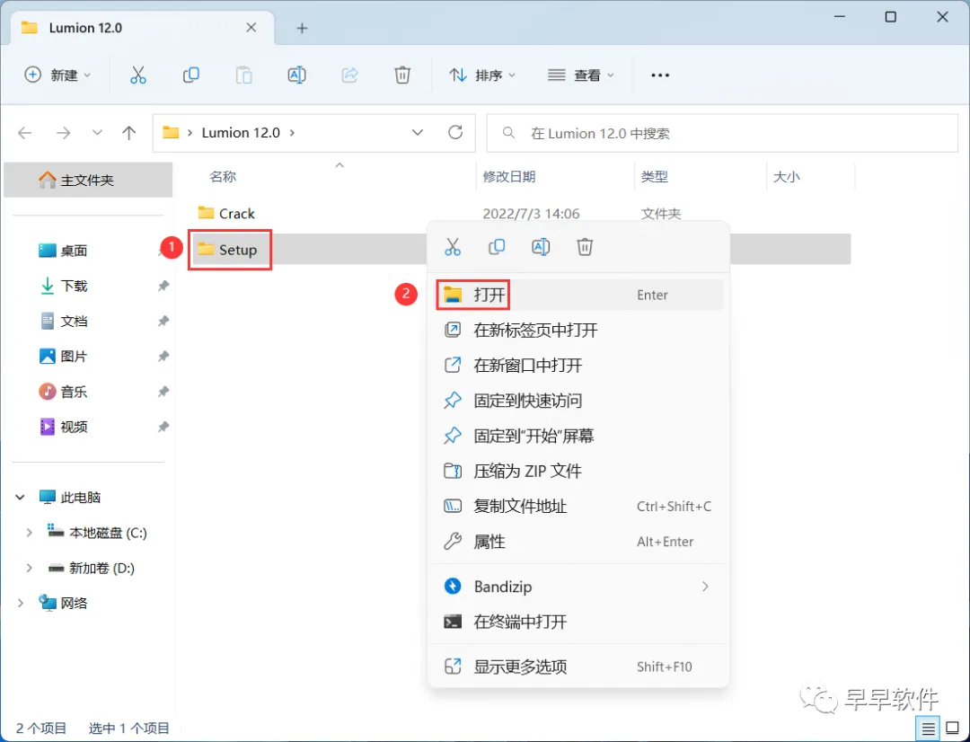Sort by the 大小 column header
The height and width of the screenshot is (742, 970).
tap(786, 177)
